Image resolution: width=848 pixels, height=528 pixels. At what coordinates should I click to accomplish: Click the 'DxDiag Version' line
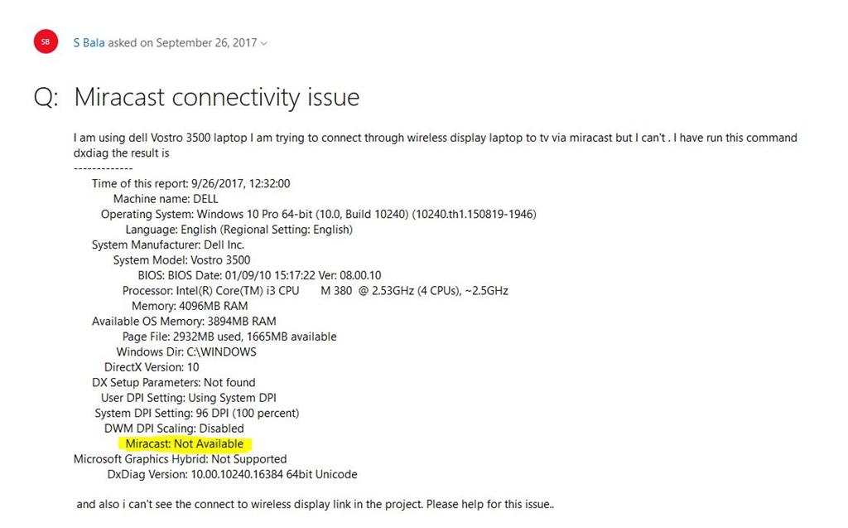(232, 474)
